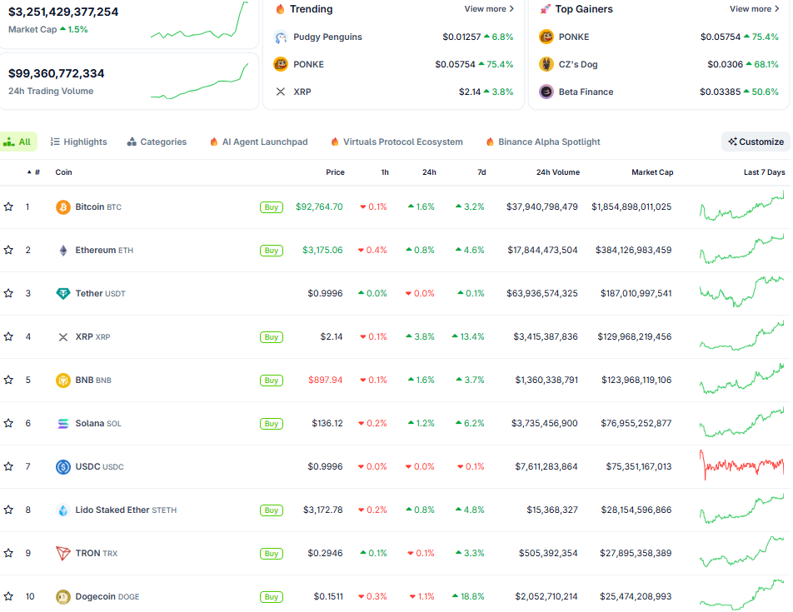793x612 pixels.
Task: Click the TRON logo icon
Action: (x=63, y=554)
